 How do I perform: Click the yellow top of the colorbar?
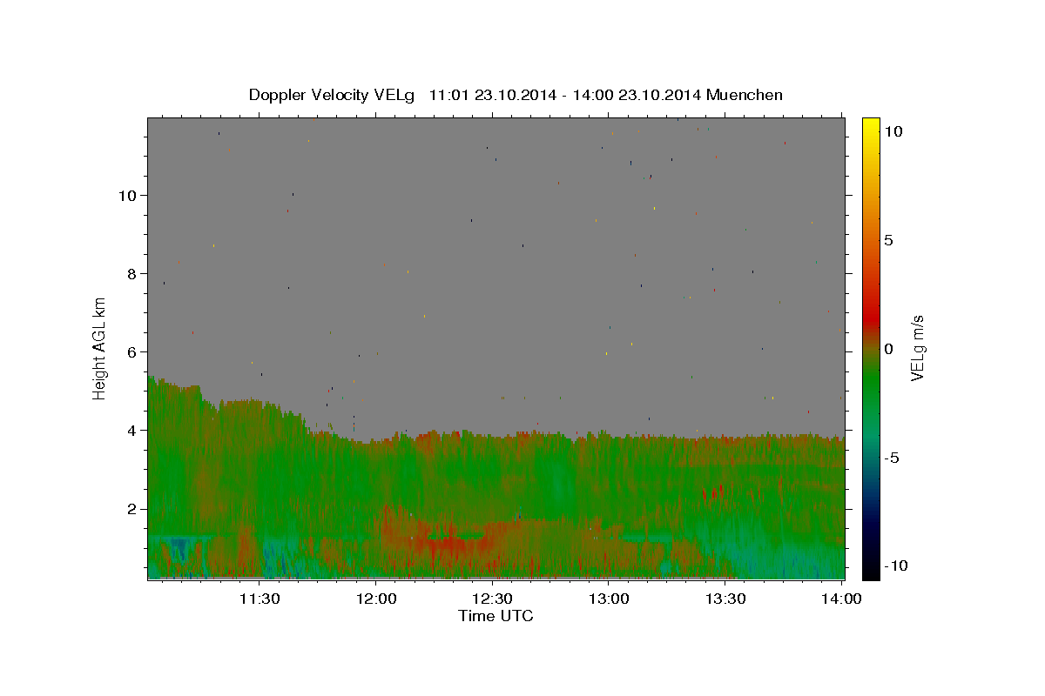tap(870, 126)
